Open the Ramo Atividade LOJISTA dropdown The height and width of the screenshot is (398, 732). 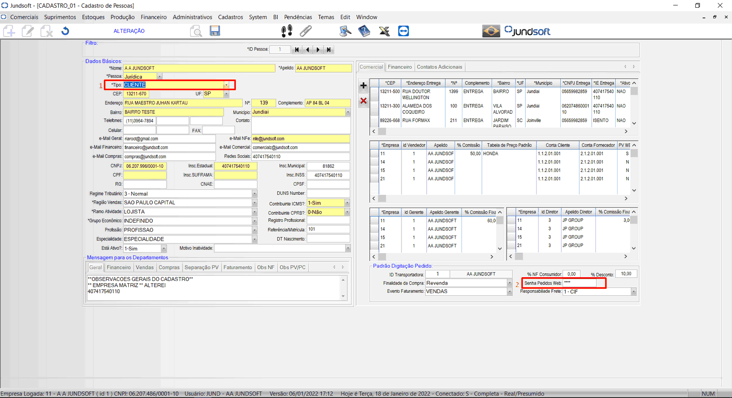tap(255, 212)
